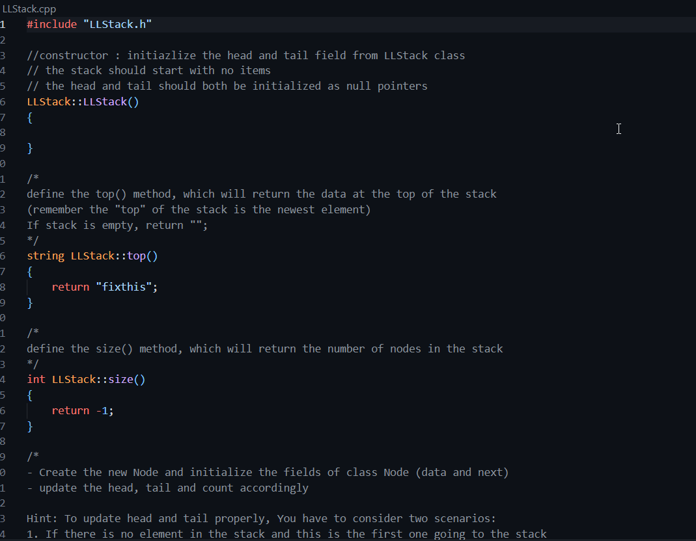Screen dimensions: 696x541
Task: Click the -1 return value in size()
Action: coord(103,410)
